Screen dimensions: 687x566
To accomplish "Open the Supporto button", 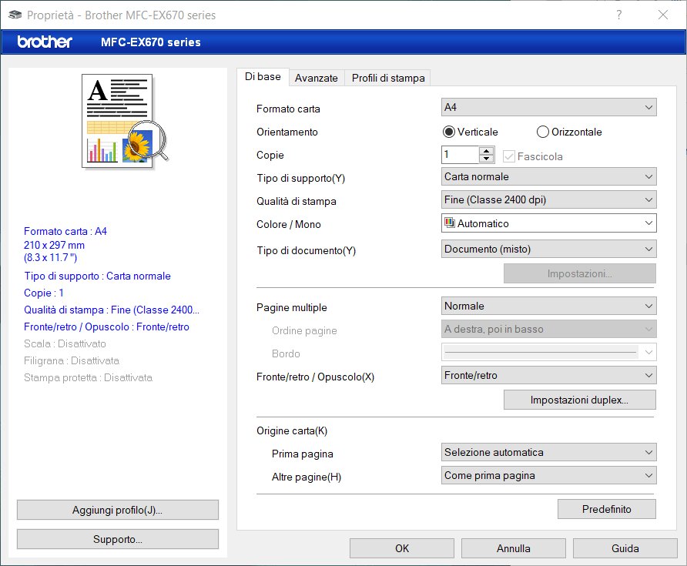I will [117, 539].
